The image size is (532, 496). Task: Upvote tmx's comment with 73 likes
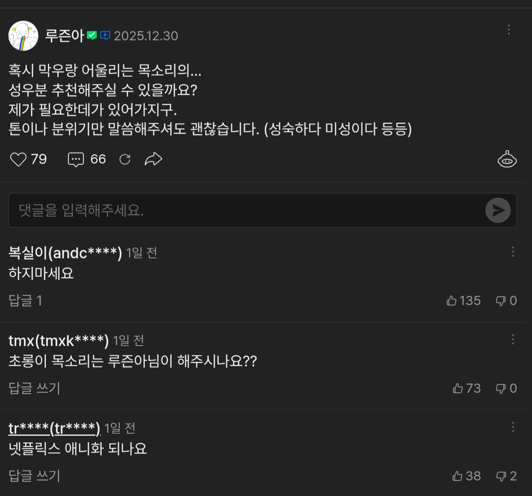(x=458, y=388)
